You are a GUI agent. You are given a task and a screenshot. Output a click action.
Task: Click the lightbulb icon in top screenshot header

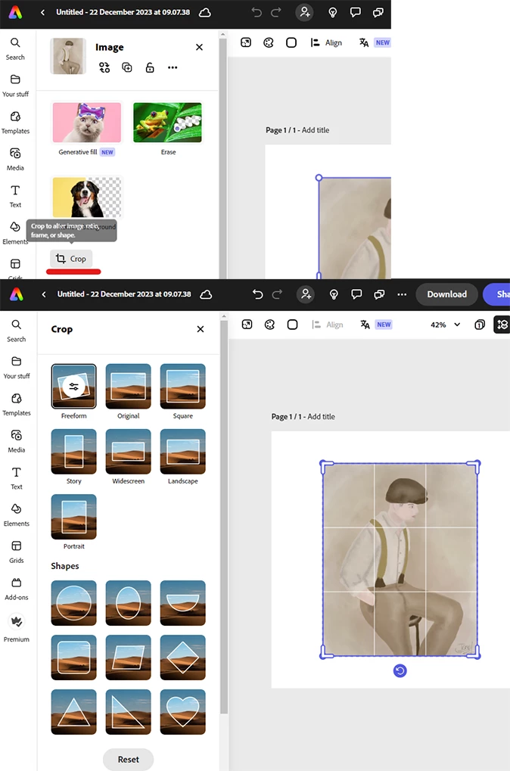tap(333, 12)
